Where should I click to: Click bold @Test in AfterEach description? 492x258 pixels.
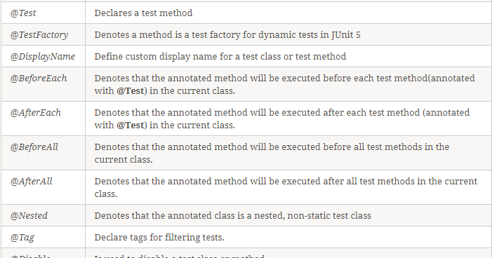point(131,125)
